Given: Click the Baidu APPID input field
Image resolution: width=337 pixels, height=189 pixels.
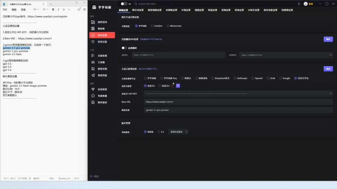Looking at the screenshot, I should click(x=178, y=55).
